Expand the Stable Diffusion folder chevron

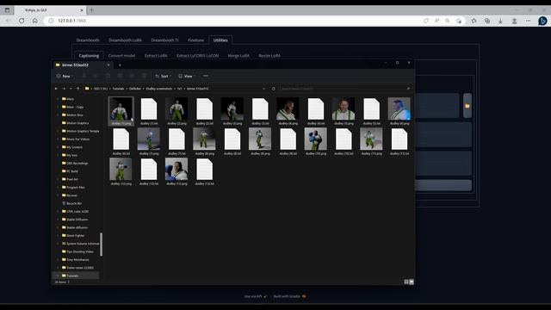coord(58,220)
